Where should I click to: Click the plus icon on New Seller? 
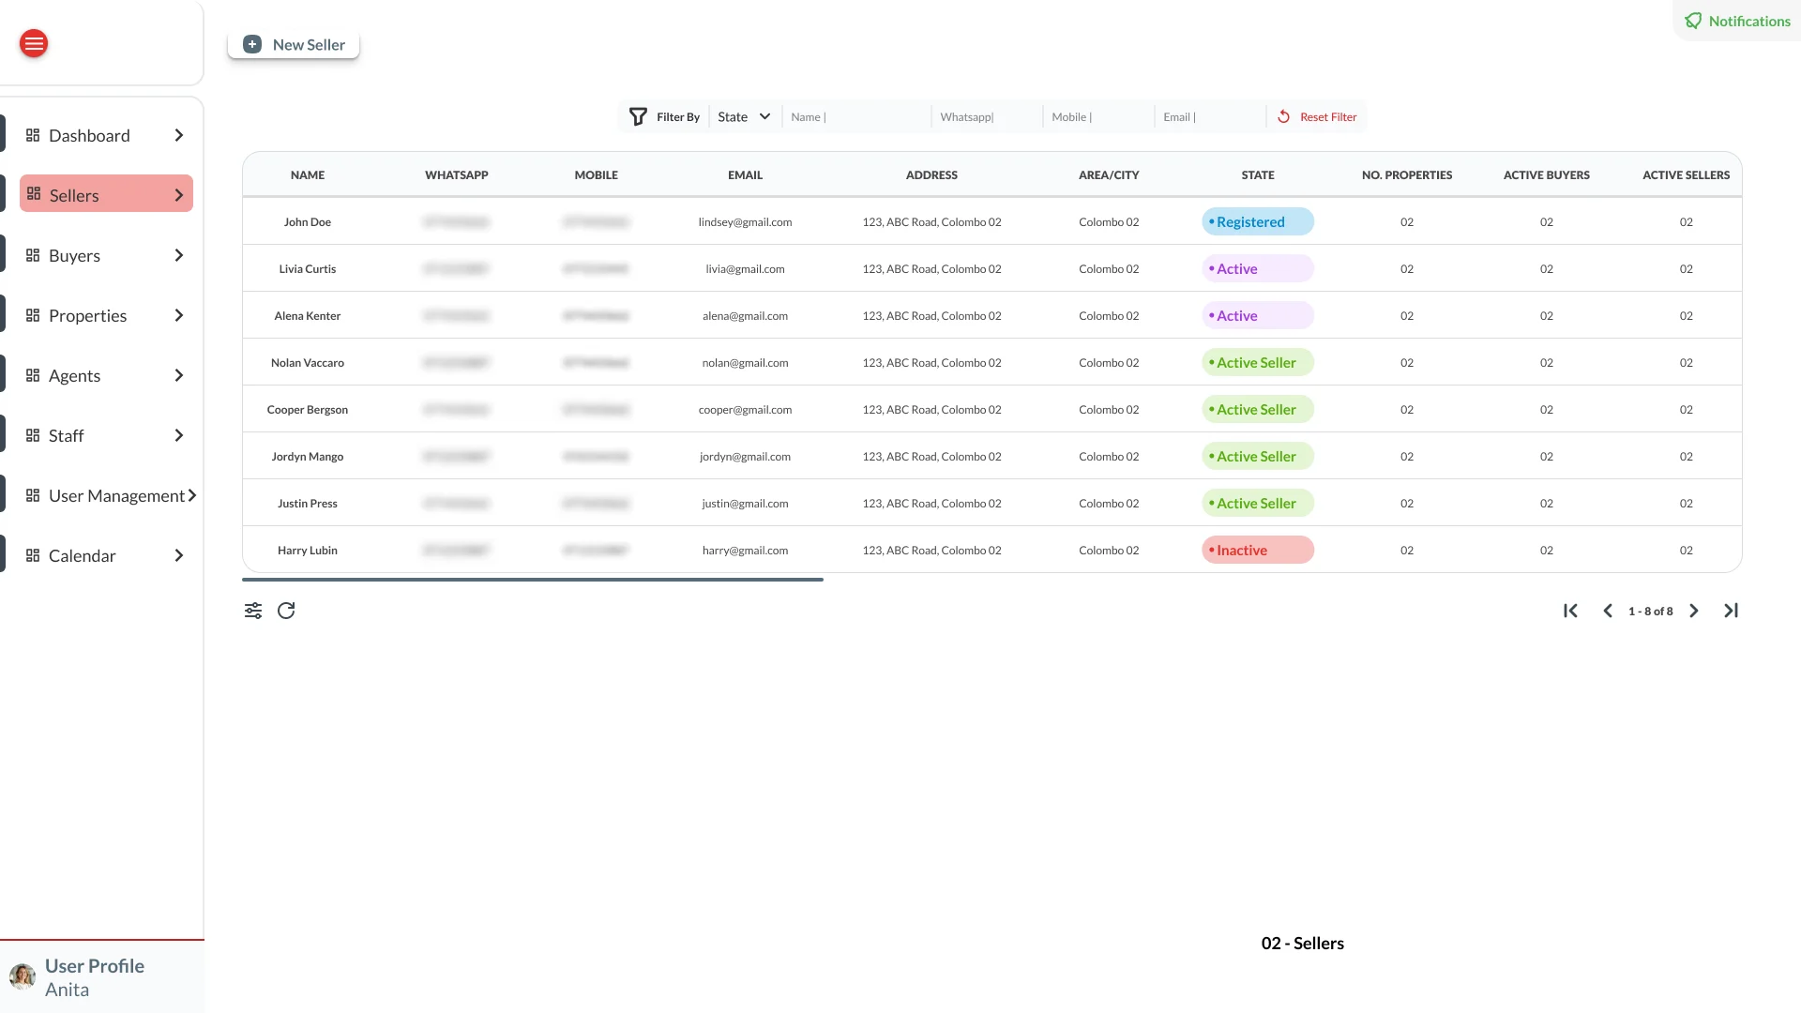[252, 44]
